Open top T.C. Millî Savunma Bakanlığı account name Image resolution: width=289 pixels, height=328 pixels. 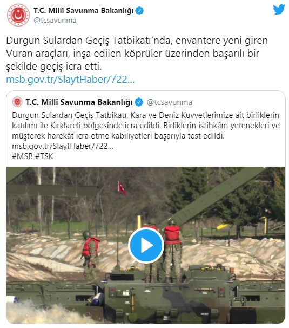84,10
